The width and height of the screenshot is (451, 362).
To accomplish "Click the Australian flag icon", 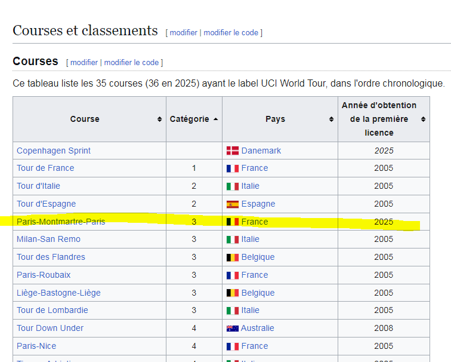I will coord(233,329).
